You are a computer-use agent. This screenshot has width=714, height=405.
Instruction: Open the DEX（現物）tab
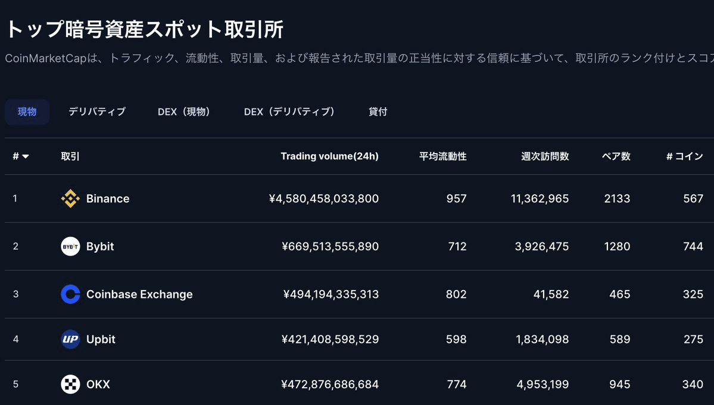[x=185, y=111]
